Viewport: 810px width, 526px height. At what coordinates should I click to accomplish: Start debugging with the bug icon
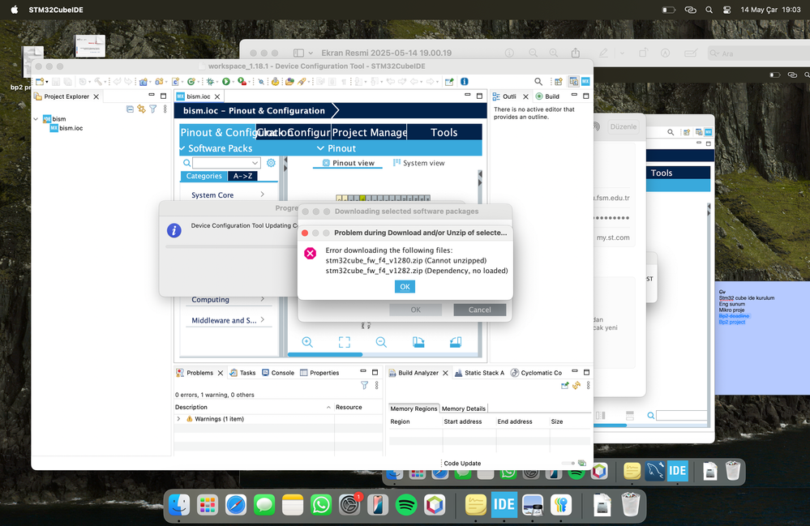click(x=210, y=82)
